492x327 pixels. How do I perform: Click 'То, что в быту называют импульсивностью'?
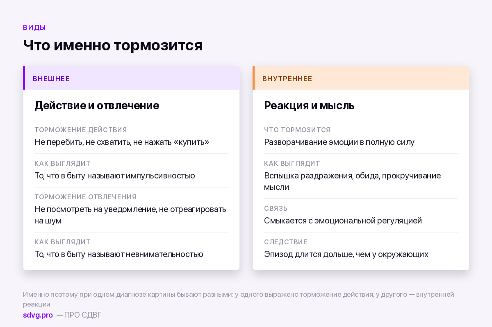coord(115,176)
